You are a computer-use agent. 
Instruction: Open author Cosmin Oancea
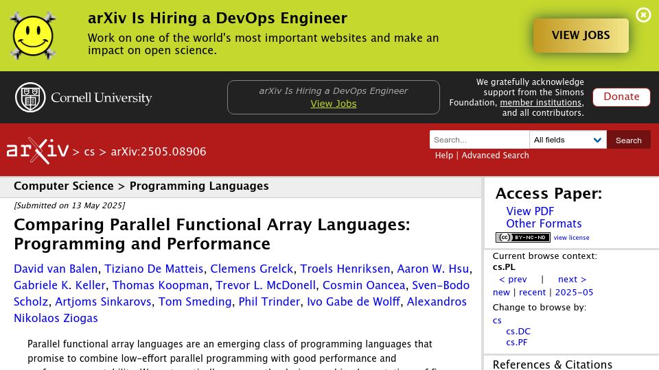coord(364,285)
